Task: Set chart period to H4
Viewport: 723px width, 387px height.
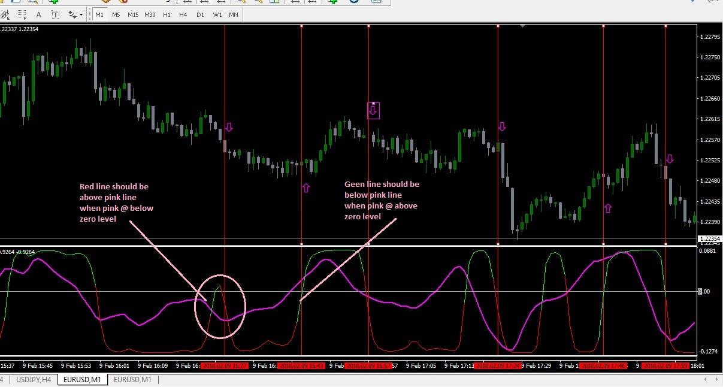Action: click(183, 14)
